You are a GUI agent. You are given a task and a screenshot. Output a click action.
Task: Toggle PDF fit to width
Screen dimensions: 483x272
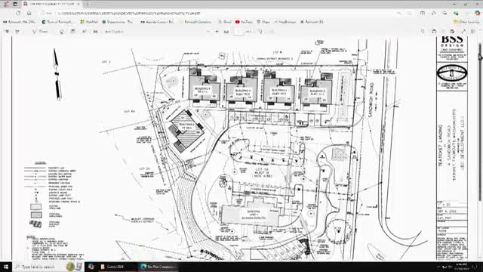point(226,32)
